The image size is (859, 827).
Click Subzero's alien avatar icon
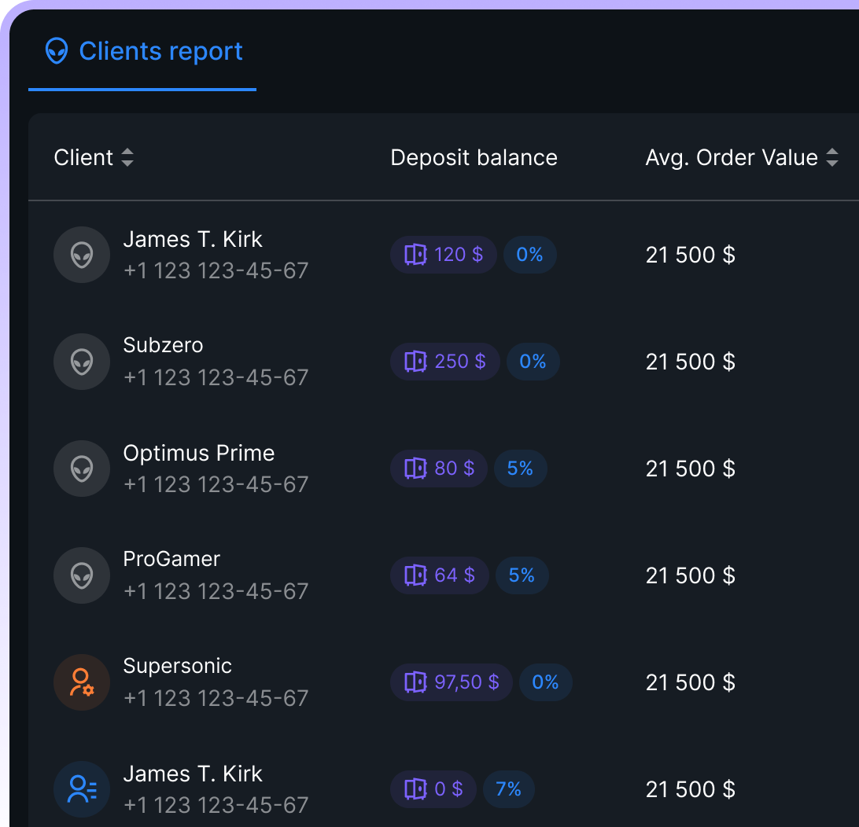[82, 362]
